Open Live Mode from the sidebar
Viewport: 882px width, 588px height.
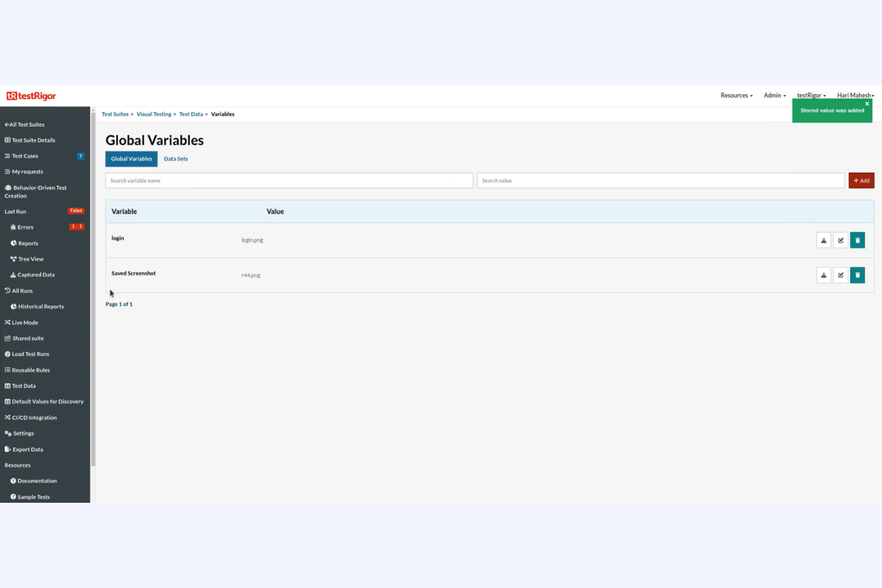(24, 322)
